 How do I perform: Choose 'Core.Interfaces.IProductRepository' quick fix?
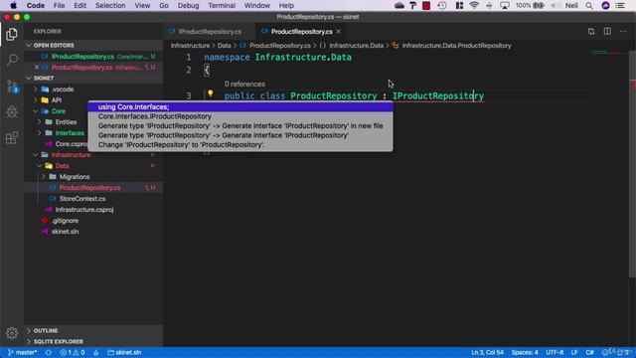point(240,116)
